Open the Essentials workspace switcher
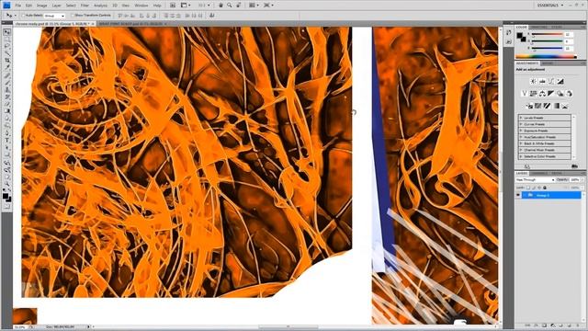 [x=550, y=6]
